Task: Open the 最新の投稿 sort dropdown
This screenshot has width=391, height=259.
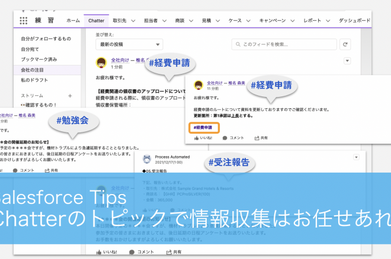Action: click(129, 44)
